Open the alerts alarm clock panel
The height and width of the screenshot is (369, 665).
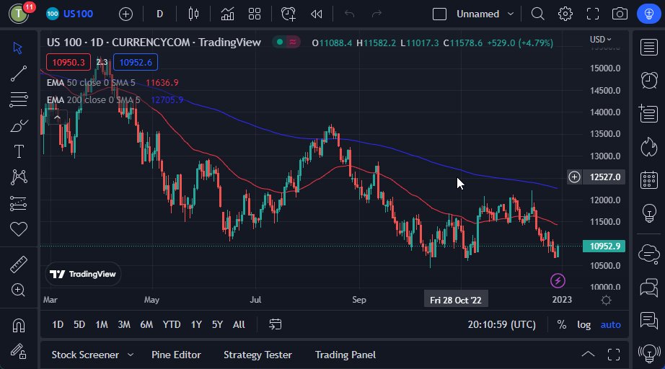tap(648, 79)
